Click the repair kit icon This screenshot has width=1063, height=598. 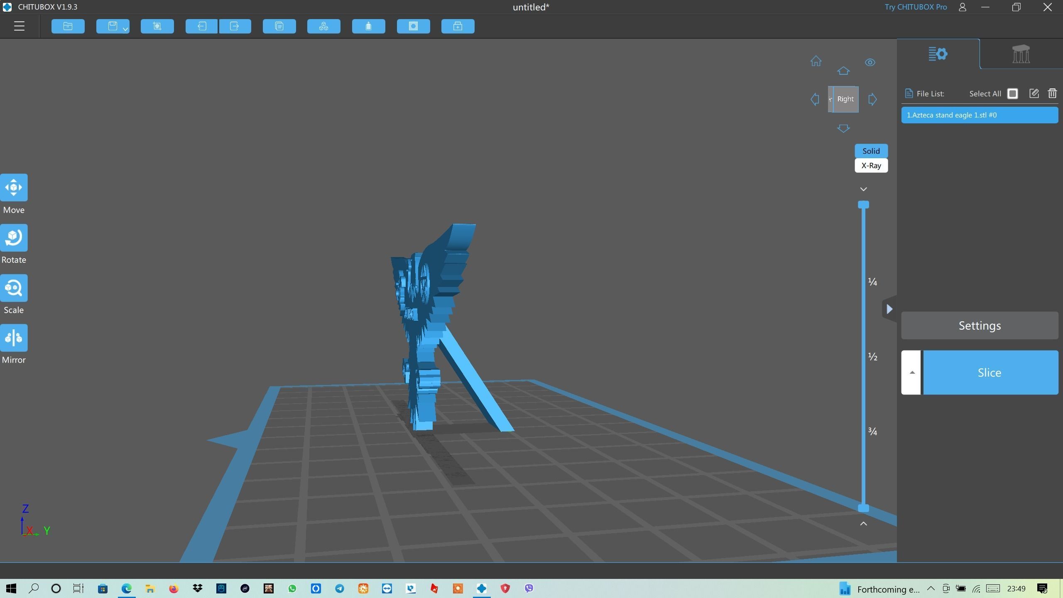458,26
